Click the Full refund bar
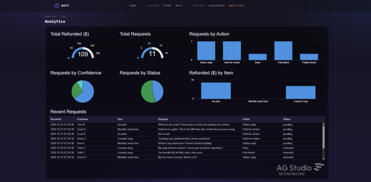 click(x=283, y=51)
